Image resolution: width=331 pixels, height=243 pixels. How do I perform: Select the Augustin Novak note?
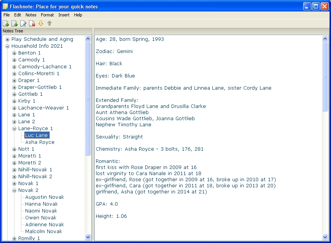pos(44,197)
